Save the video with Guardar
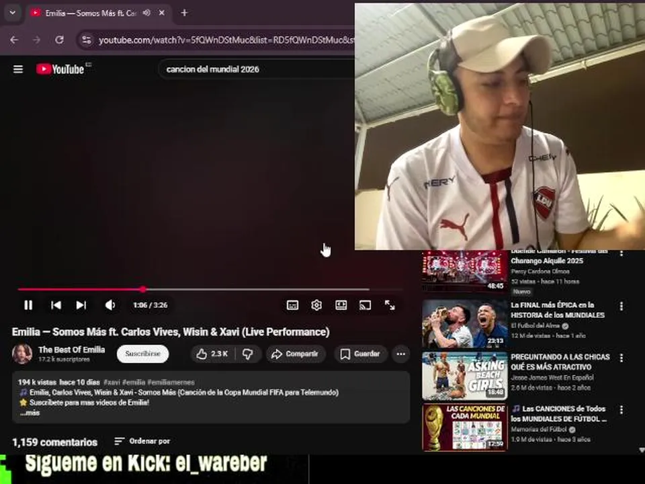 click(x=360, y=354)
